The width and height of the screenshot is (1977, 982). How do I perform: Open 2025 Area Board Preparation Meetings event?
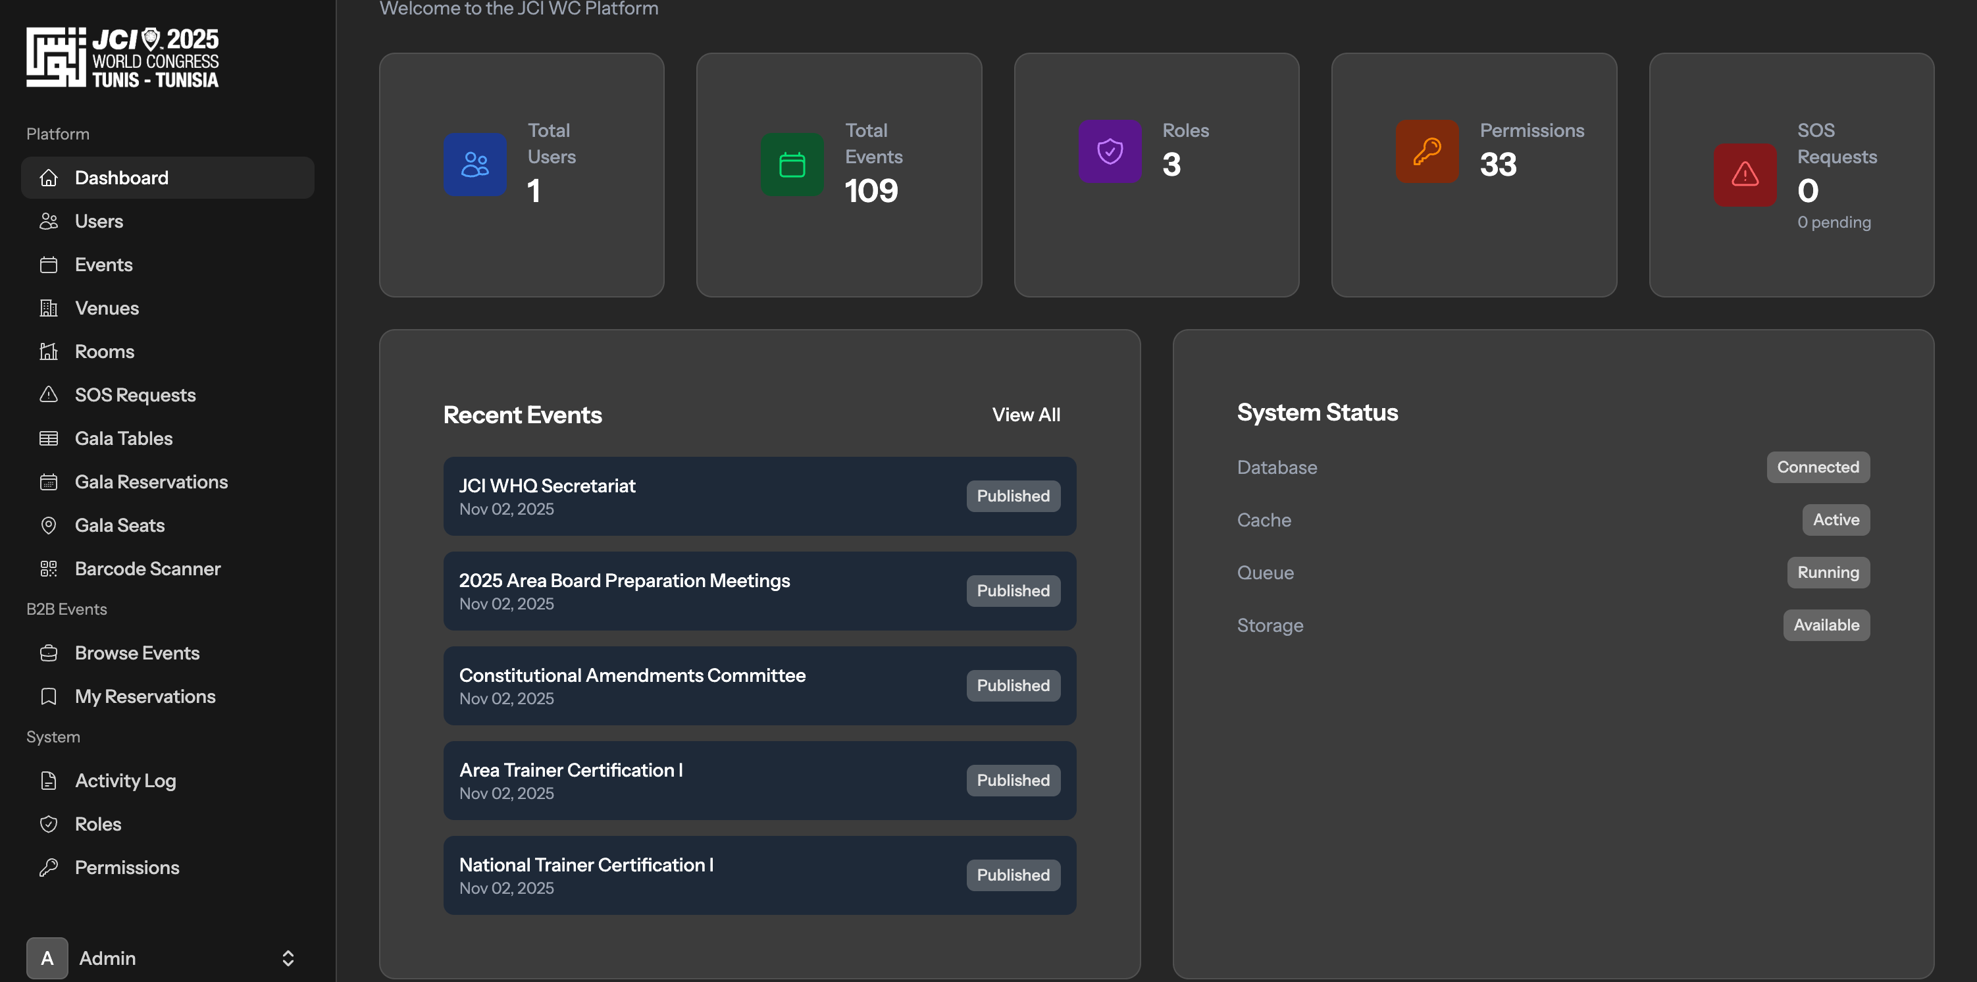[x=759, y=591]
